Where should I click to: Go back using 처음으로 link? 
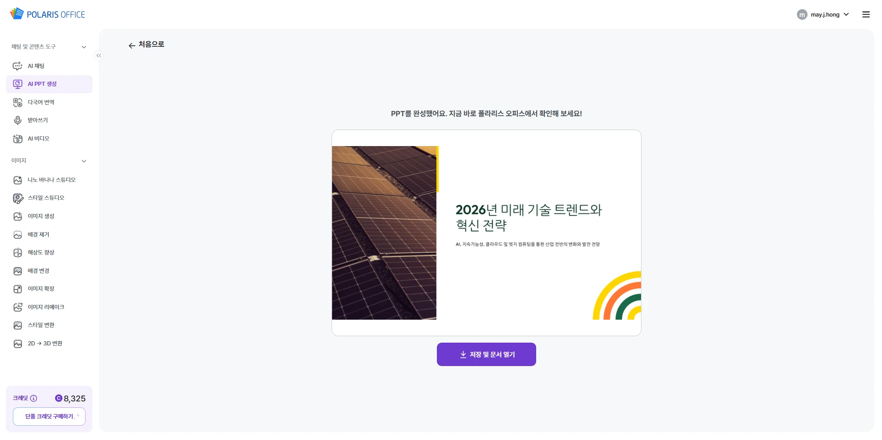[146, 45]
